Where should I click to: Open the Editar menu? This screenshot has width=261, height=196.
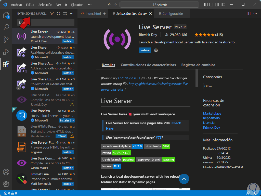[30, 5]
